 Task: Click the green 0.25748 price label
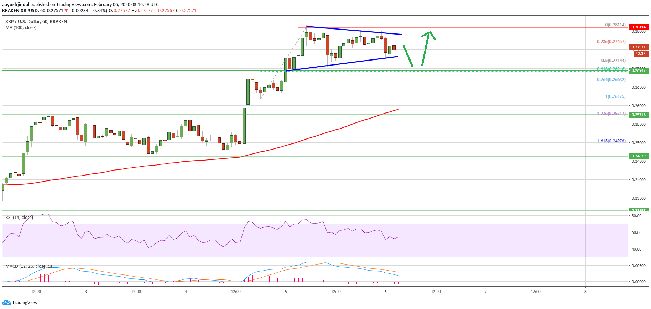coord(639,115)
